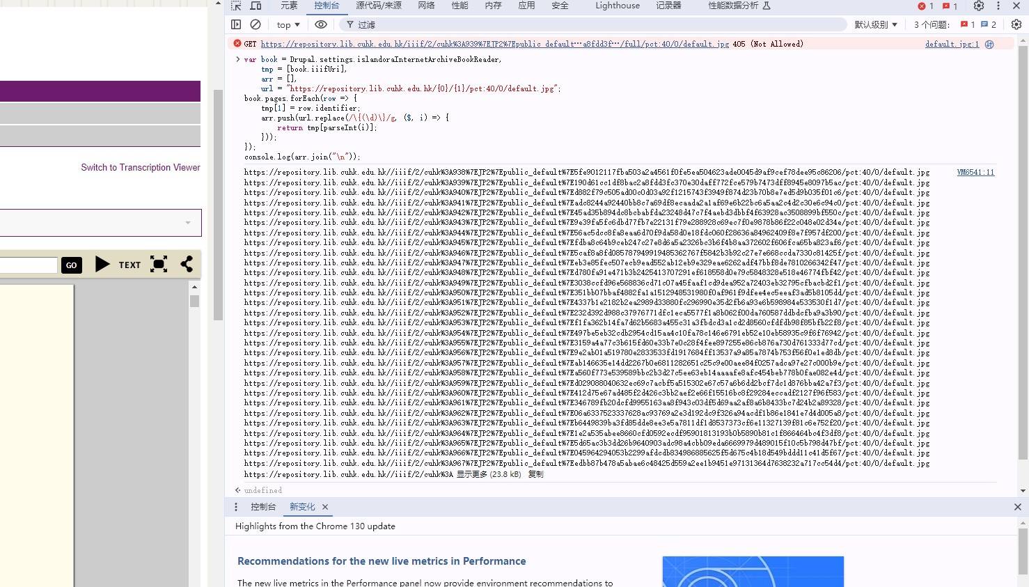This screenshot has width=1029, height=587.
Task: Click the book reader scroll up arrow
Action: (x=194, y=287)
